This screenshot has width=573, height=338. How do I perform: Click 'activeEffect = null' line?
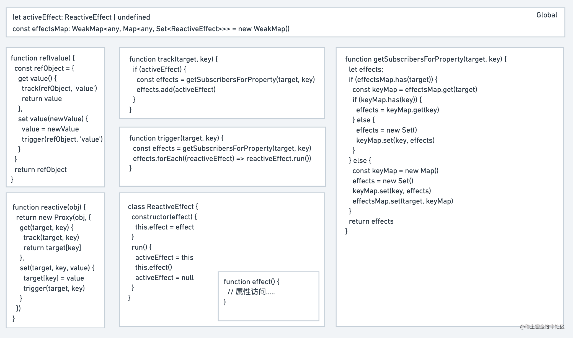pyautogui.click(x=164, y=278)
